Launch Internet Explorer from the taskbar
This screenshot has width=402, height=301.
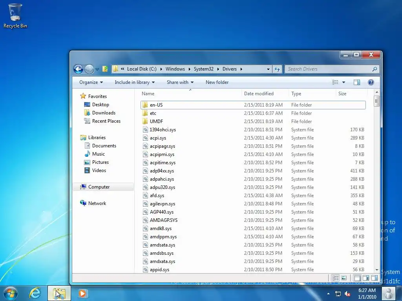(x=35, y=293)
